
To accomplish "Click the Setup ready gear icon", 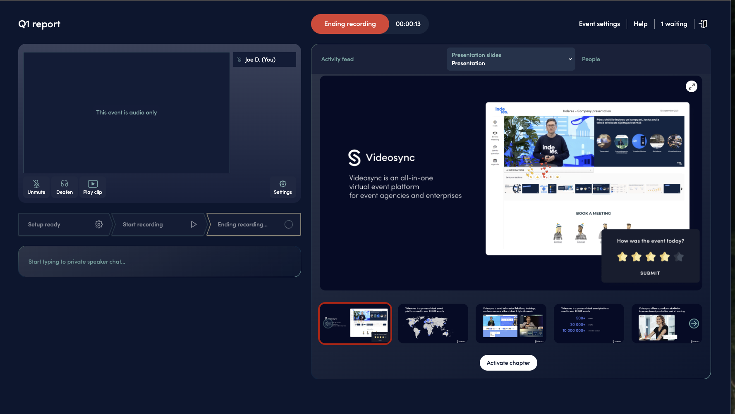I will point(99,224).
